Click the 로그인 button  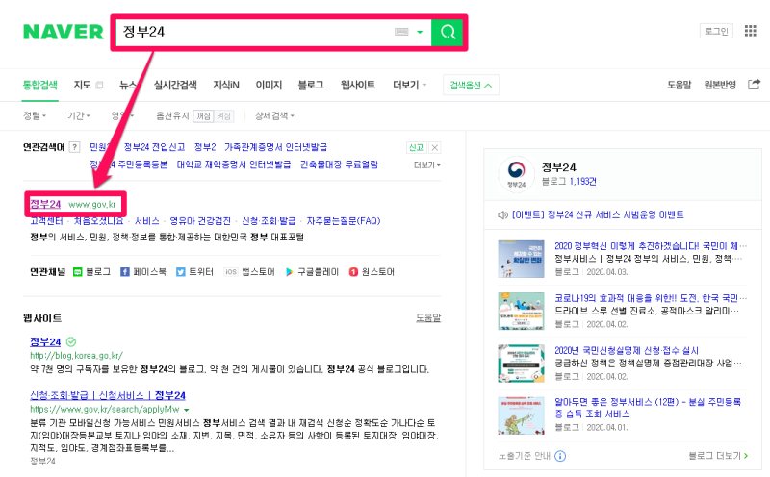click(x=716, y=31)
